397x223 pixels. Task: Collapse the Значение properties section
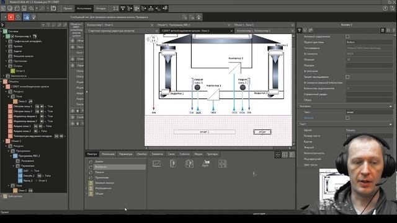[x=390, y=107]
